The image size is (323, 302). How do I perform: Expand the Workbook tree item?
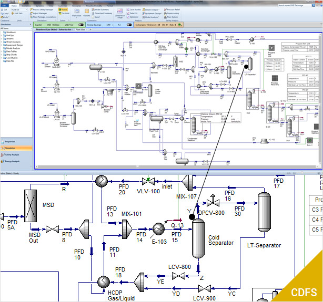click(12, 32)
